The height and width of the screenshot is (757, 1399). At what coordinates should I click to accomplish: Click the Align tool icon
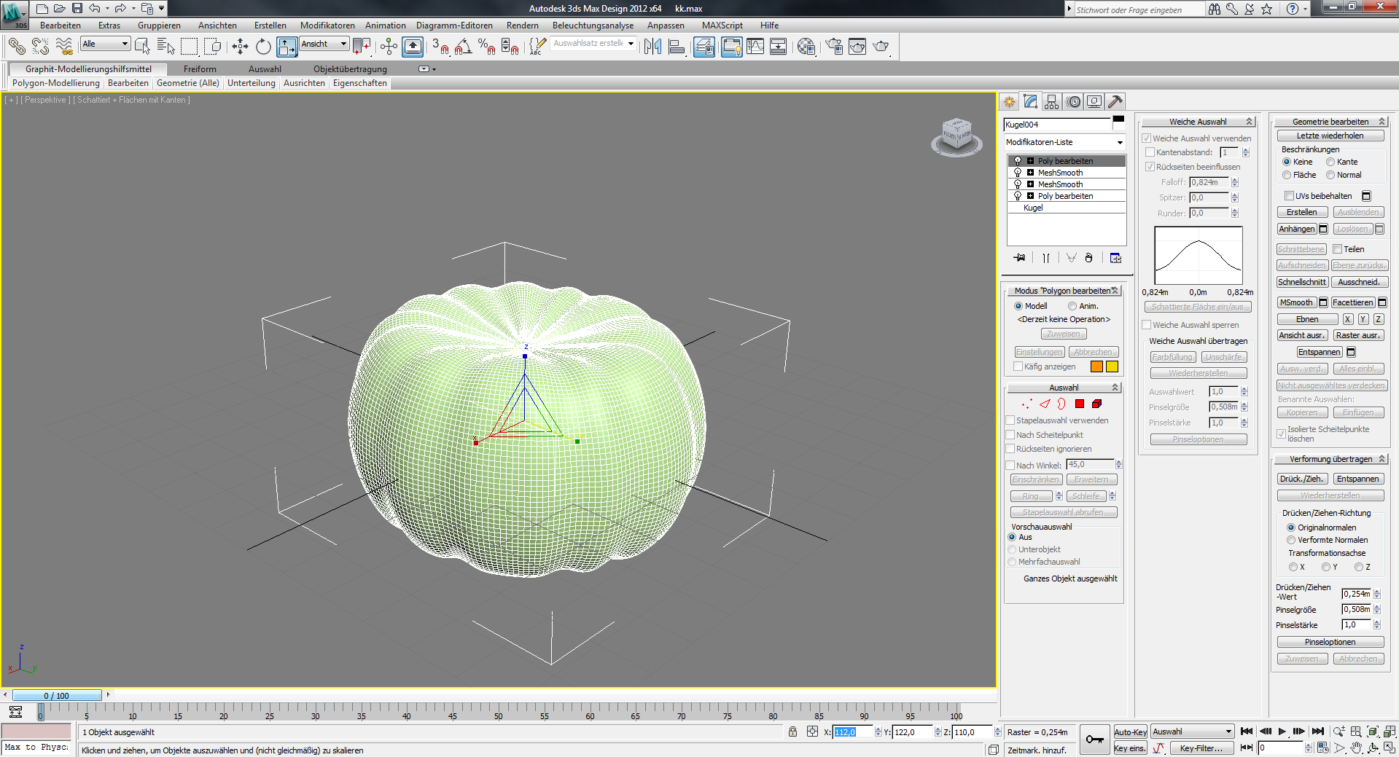click(x=677, y=47)
